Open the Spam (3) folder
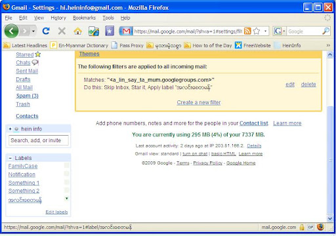The image size is (336, 236). pos(28,96)
